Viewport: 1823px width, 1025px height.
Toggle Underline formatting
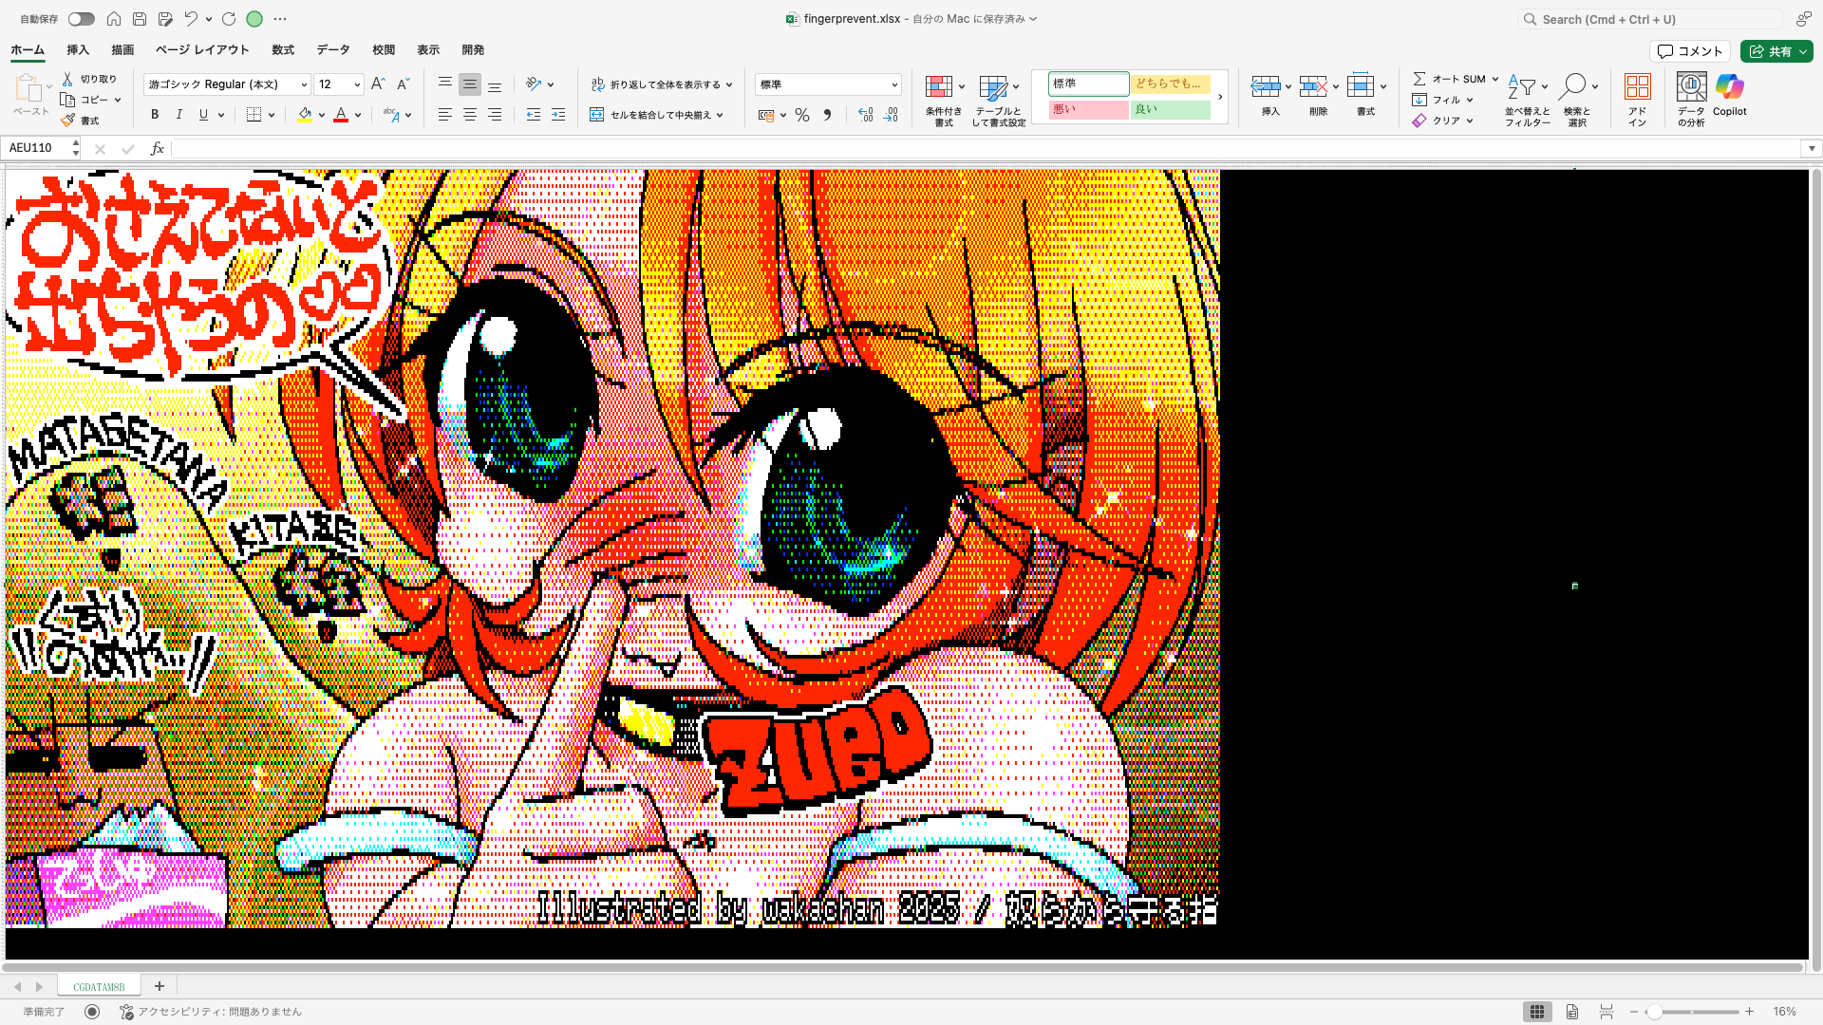coord(203,115)
